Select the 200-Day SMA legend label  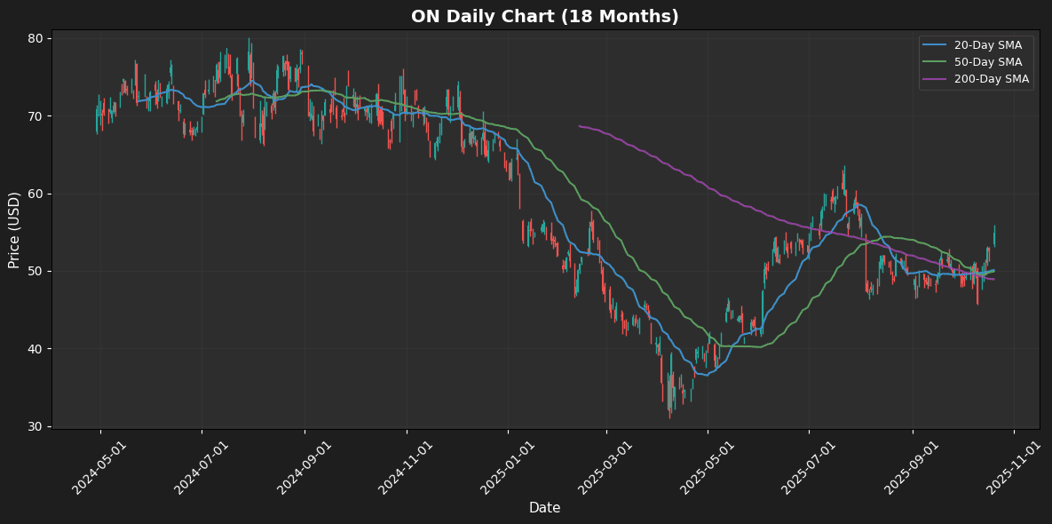point(991,79)
